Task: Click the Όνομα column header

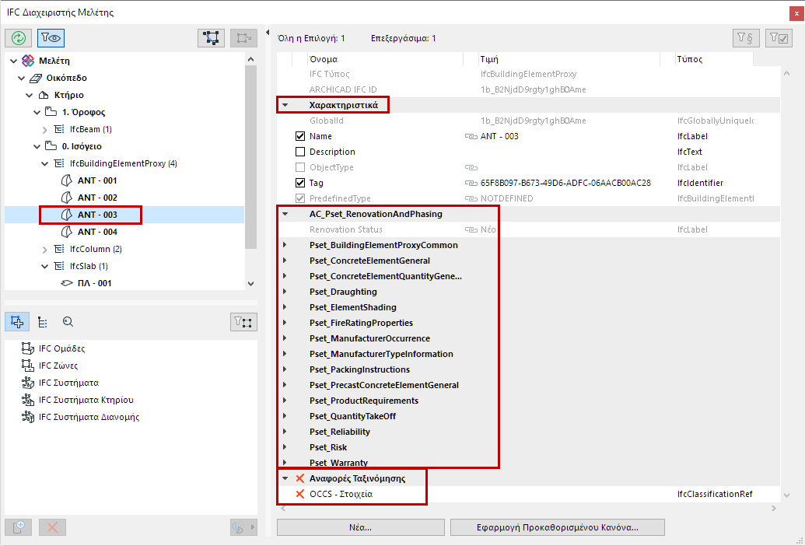Action: click(x=385, y=59)
